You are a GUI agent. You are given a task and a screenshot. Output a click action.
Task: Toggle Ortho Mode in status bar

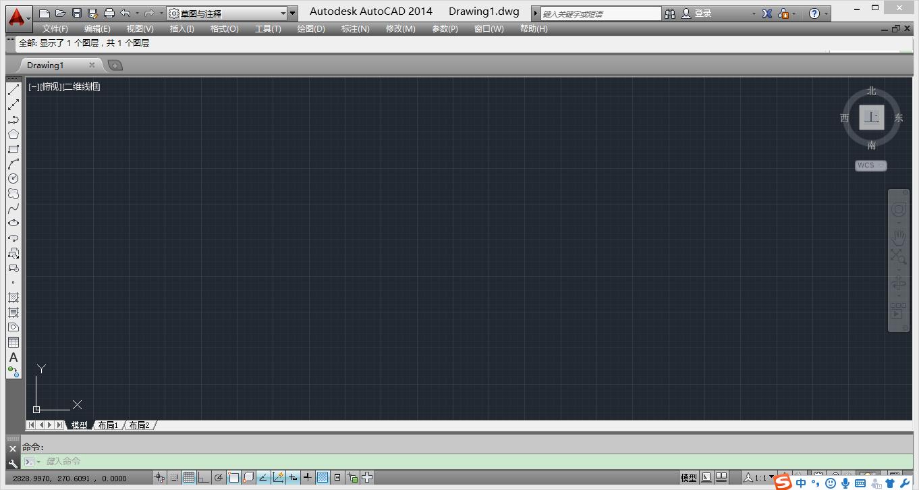(204, 478)
